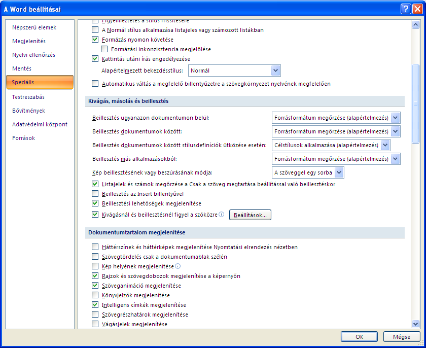Click scrollbar down arrow
This screenshot has height=348, width=426.
[x=415, y=324]
